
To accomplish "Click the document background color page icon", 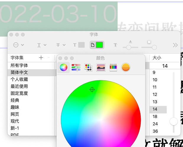I will pyautogui.click(x=93, y=45).
